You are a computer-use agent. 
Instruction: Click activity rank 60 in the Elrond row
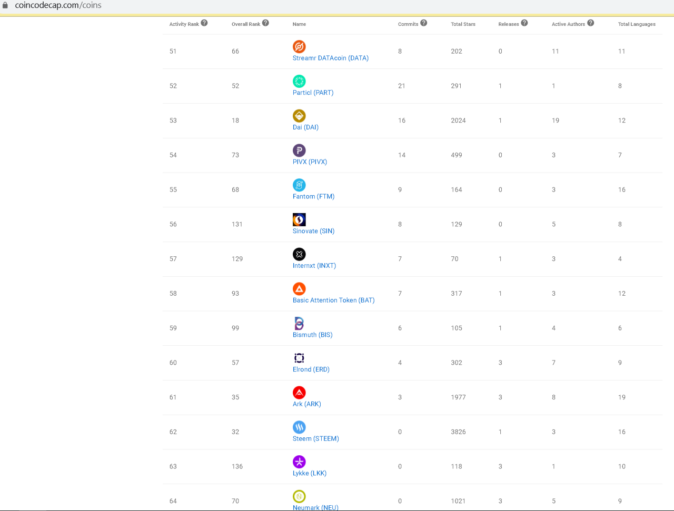[x=173, y=363]
